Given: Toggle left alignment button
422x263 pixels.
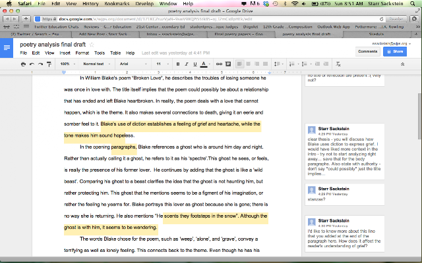Looking at the screenshot, I should [239, 64].
